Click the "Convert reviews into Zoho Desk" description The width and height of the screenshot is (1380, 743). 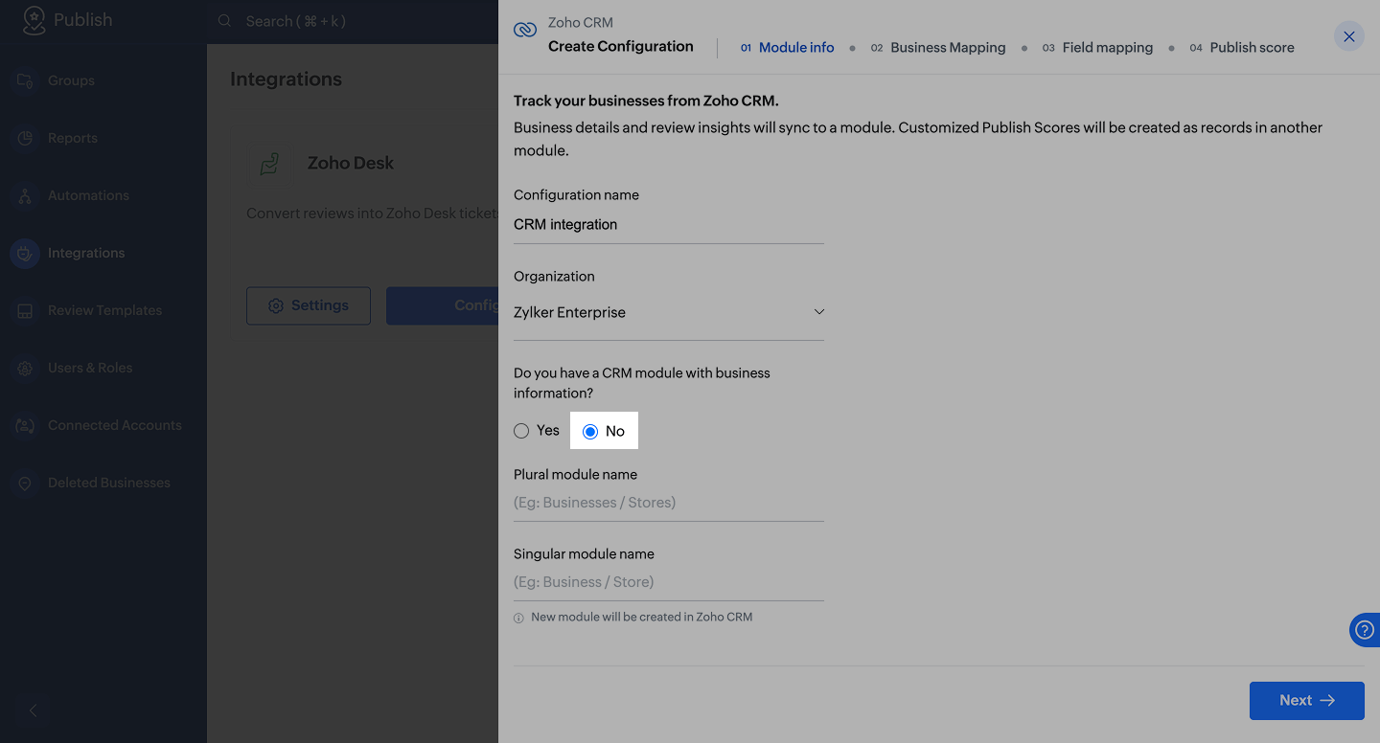(372, 214)
